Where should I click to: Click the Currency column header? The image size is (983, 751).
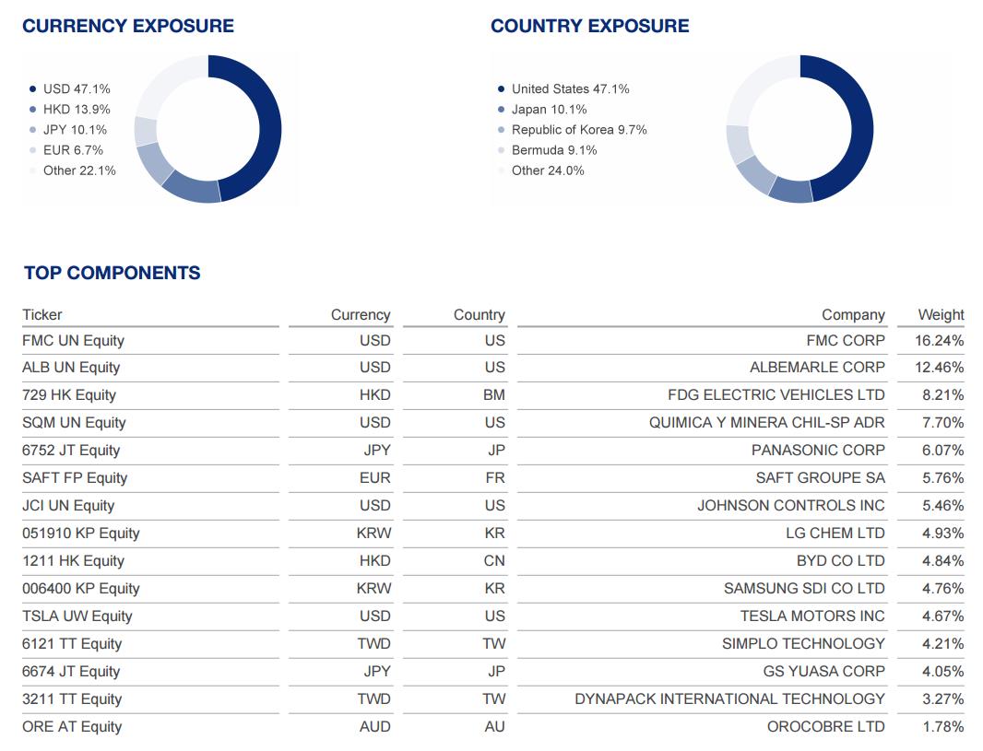click(x=361, y=314)
